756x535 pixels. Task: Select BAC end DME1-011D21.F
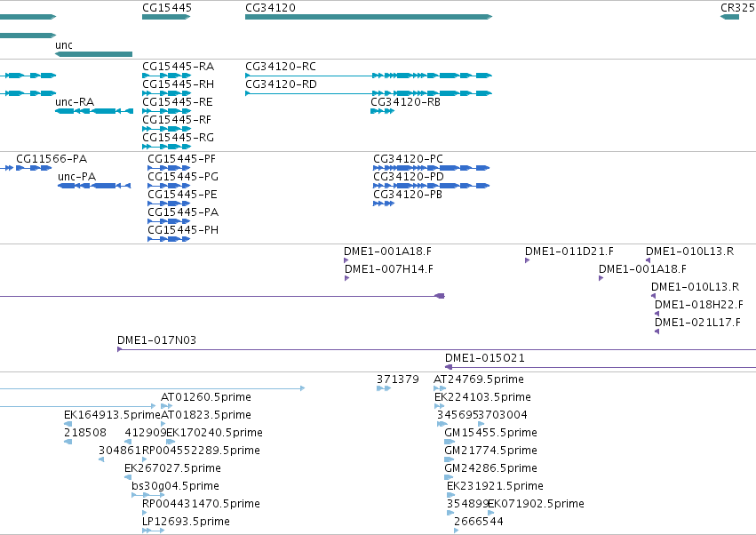pyautogui.click(x=569, y=252)
